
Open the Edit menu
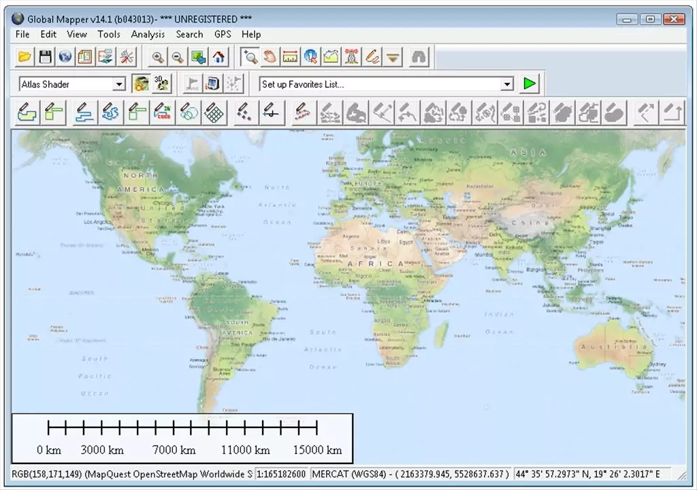pyautogui.click(x=48, y=34)
